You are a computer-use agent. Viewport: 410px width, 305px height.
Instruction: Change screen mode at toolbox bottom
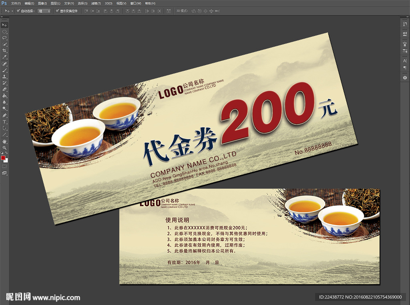(x=4, y=173)
